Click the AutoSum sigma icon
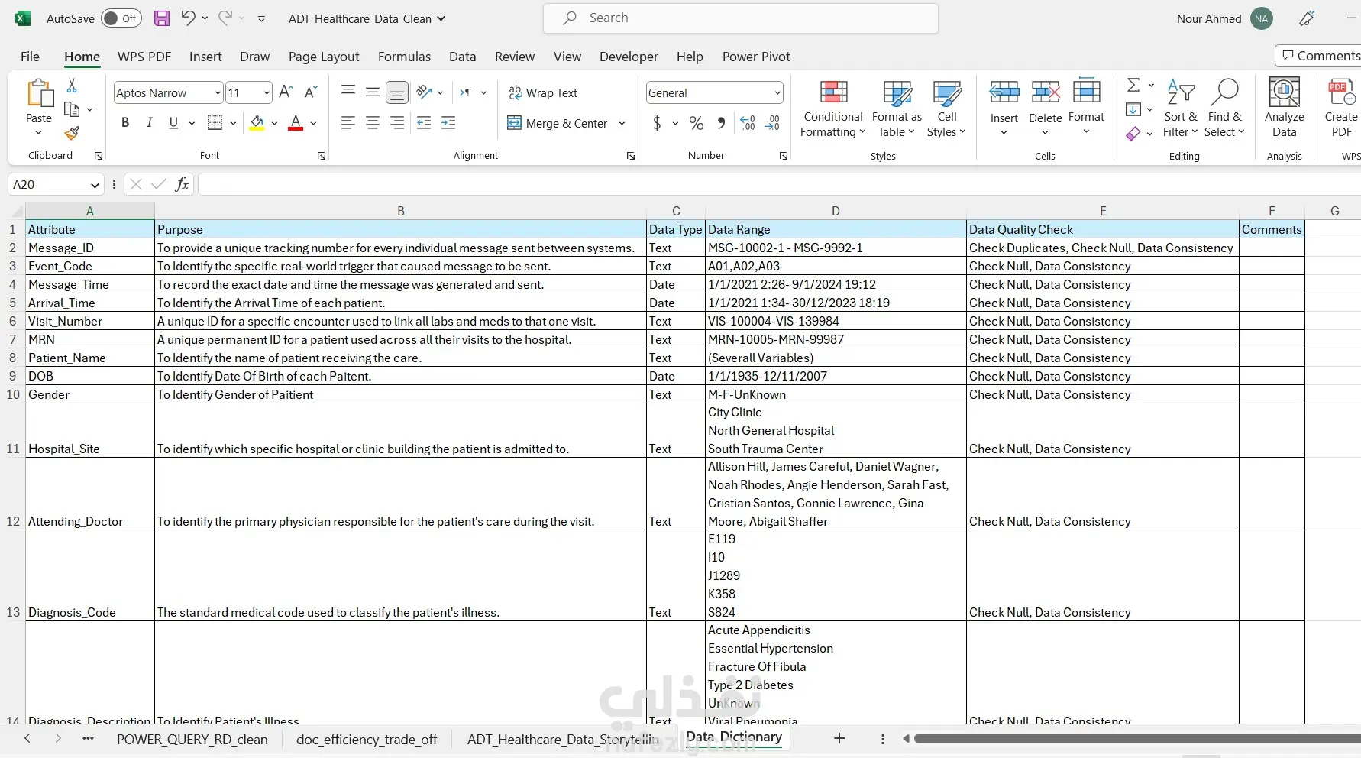Image resolution: width=1361 pixels, height=758 pixels. coord(1133,85)
